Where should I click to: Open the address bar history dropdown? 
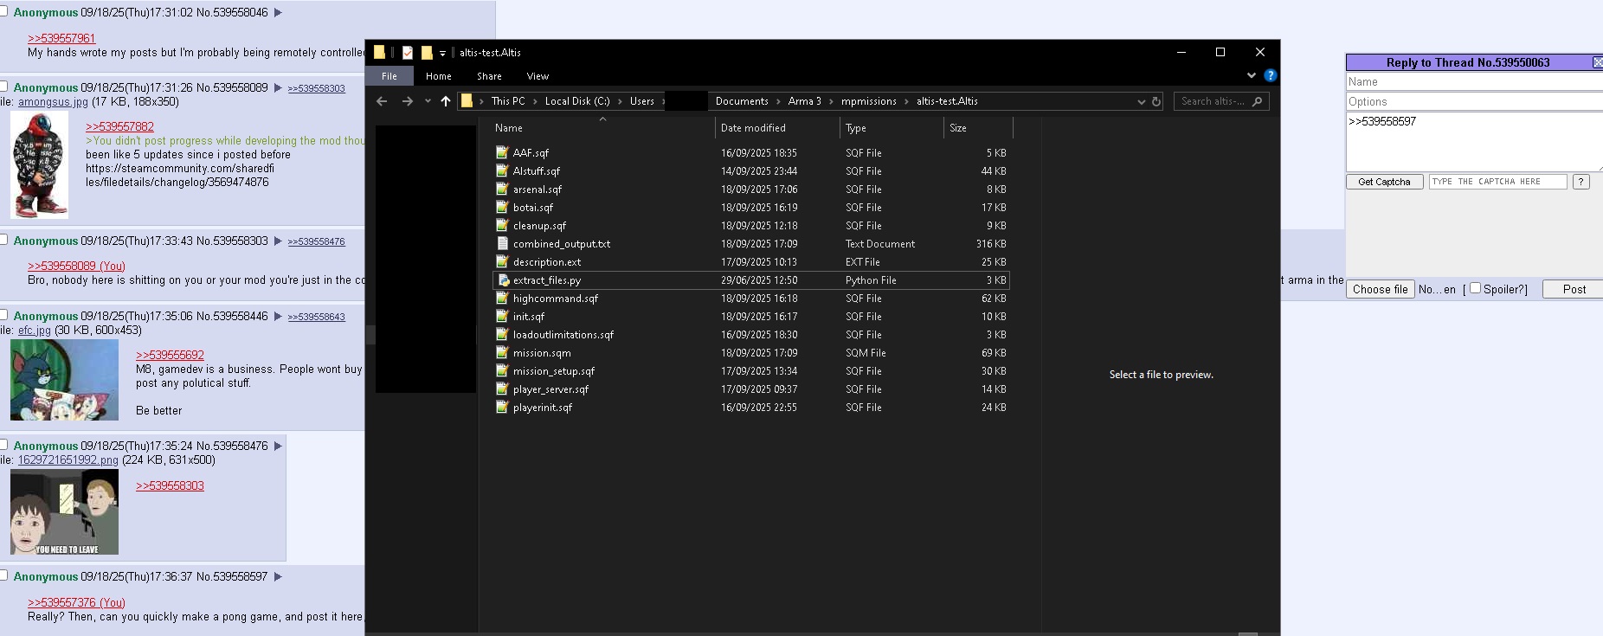1141,101
